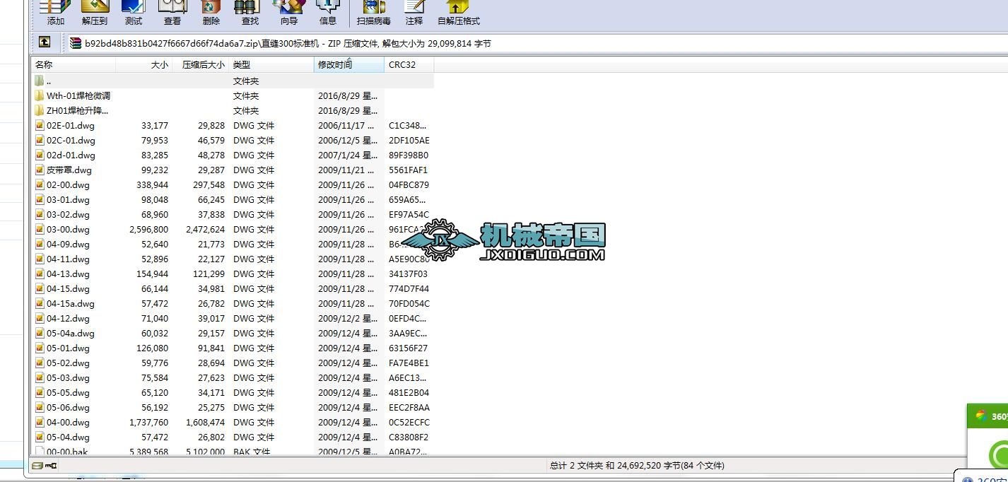Click the up-folder navigation arrow button

(x=45, y=42)
